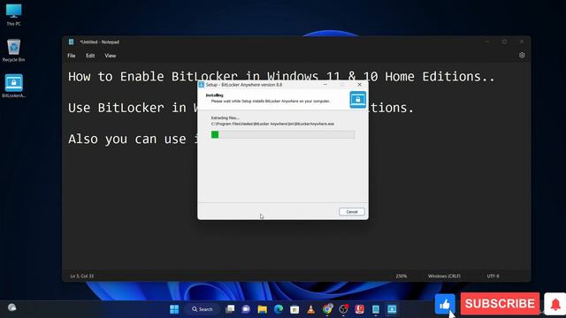Click the setup dialog title bar icon
The width and height of the screenshot is (566, 318).
tap(202, 85)
